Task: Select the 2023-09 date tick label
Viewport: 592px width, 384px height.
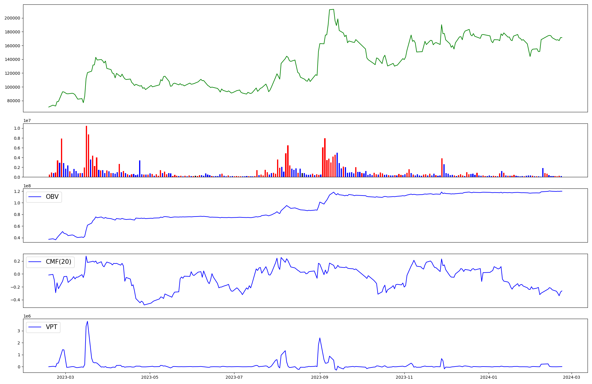Action: 320,377
